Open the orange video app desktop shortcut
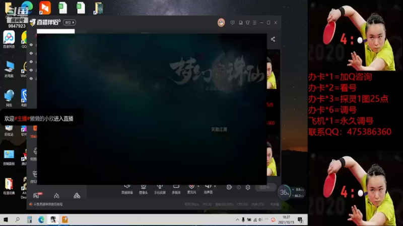Viewport: 403px width, 226px height. (45, 8)
